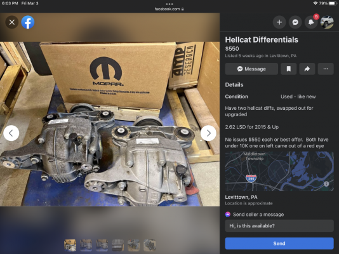Show the next photo using the right chevron
The height and width of the screenshot is (254, 339).
point(208,133)
